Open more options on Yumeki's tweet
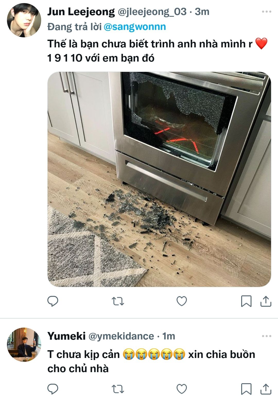Viewport: 278px width, 402px height. pos(266,336)
